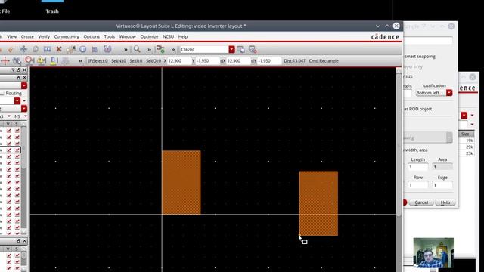Click the orange rectangle left of canvas center
This screenshot has height=272, width=484.
[181, 182]
